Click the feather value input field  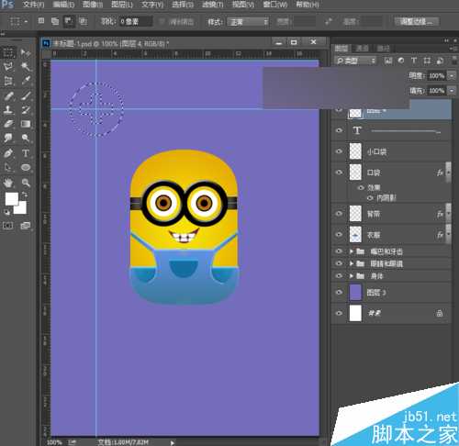click(136, 21)
